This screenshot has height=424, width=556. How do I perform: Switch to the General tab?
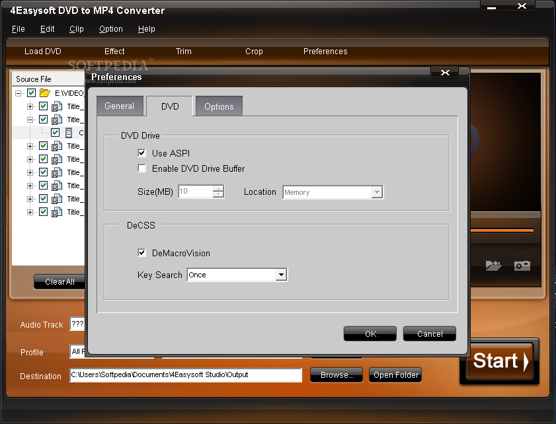click(x=120, y=106)
